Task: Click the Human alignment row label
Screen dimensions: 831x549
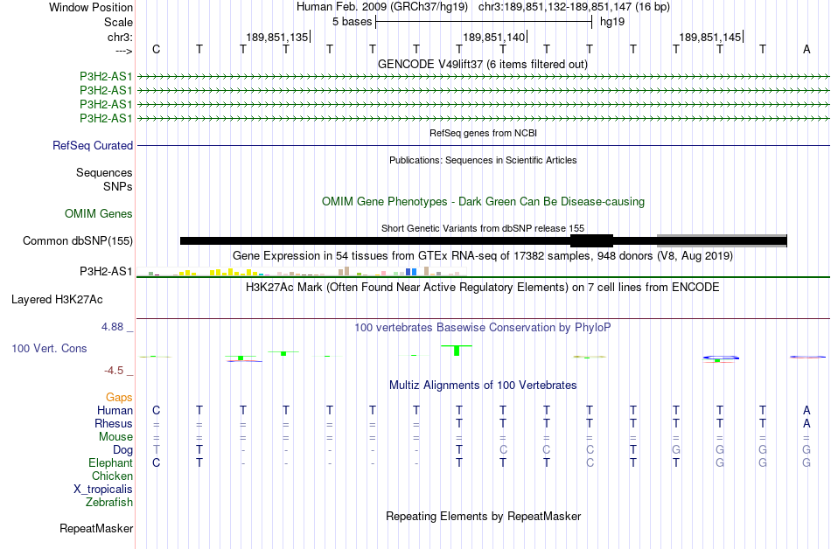Action: [115, 410]
